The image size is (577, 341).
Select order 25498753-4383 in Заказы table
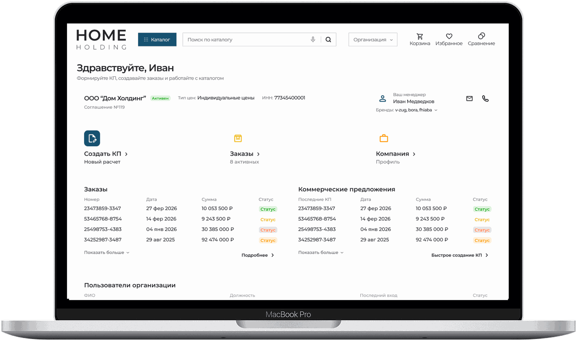(103, 229)
